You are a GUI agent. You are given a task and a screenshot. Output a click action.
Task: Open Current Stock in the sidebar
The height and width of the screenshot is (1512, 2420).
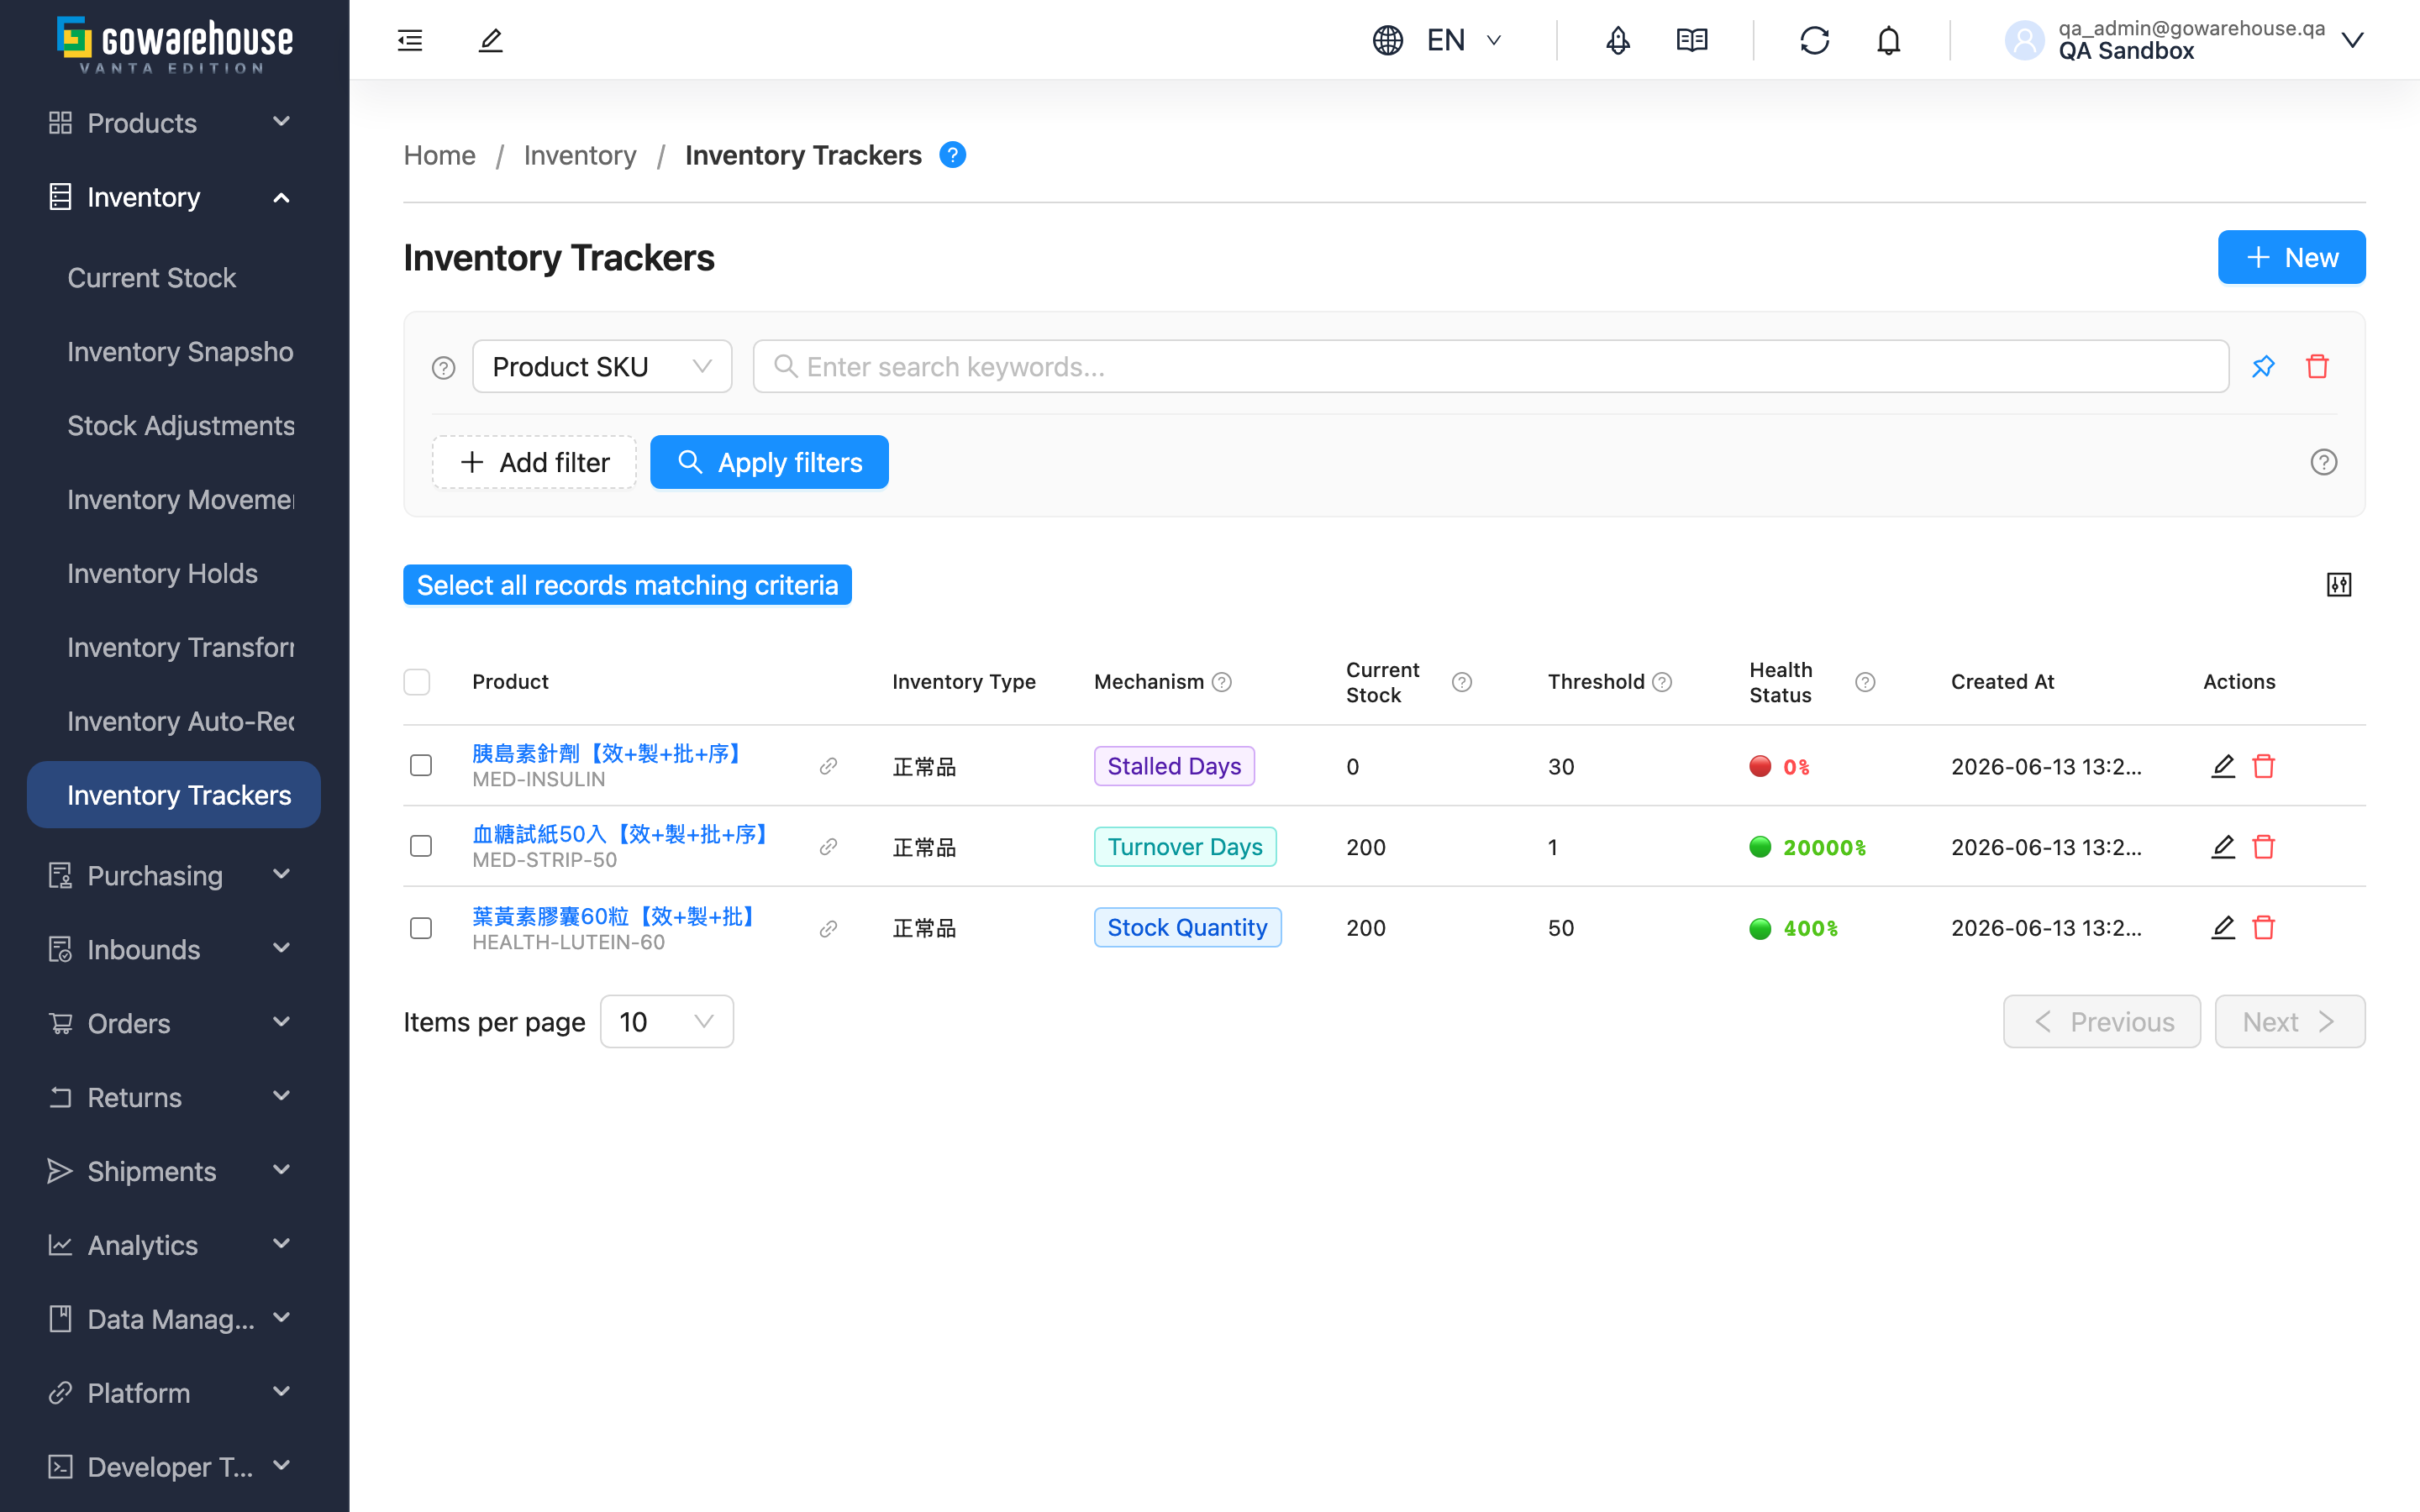[x=174, y=278]
